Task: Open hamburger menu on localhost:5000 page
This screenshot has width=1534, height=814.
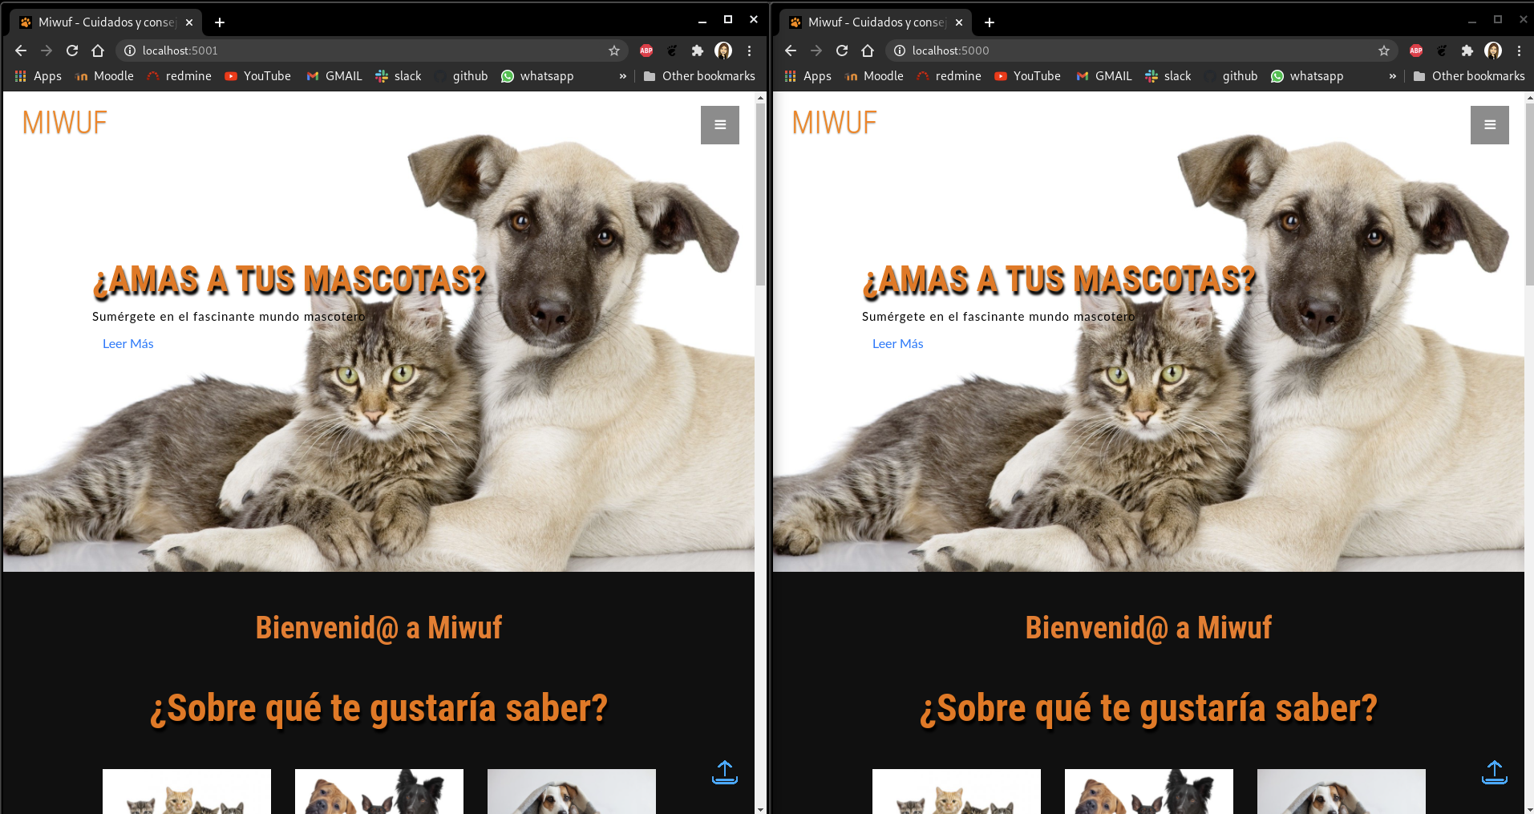Action: click(x=1489, y=125)
